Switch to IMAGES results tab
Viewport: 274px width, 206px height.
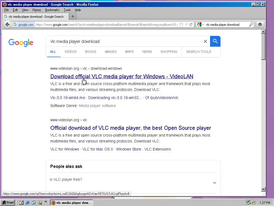pos(111,52)
